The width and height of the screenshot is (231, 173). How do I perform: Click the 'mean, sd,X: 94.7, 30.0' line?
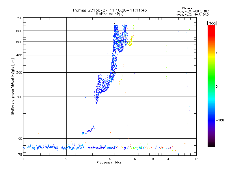click(192, 14)
